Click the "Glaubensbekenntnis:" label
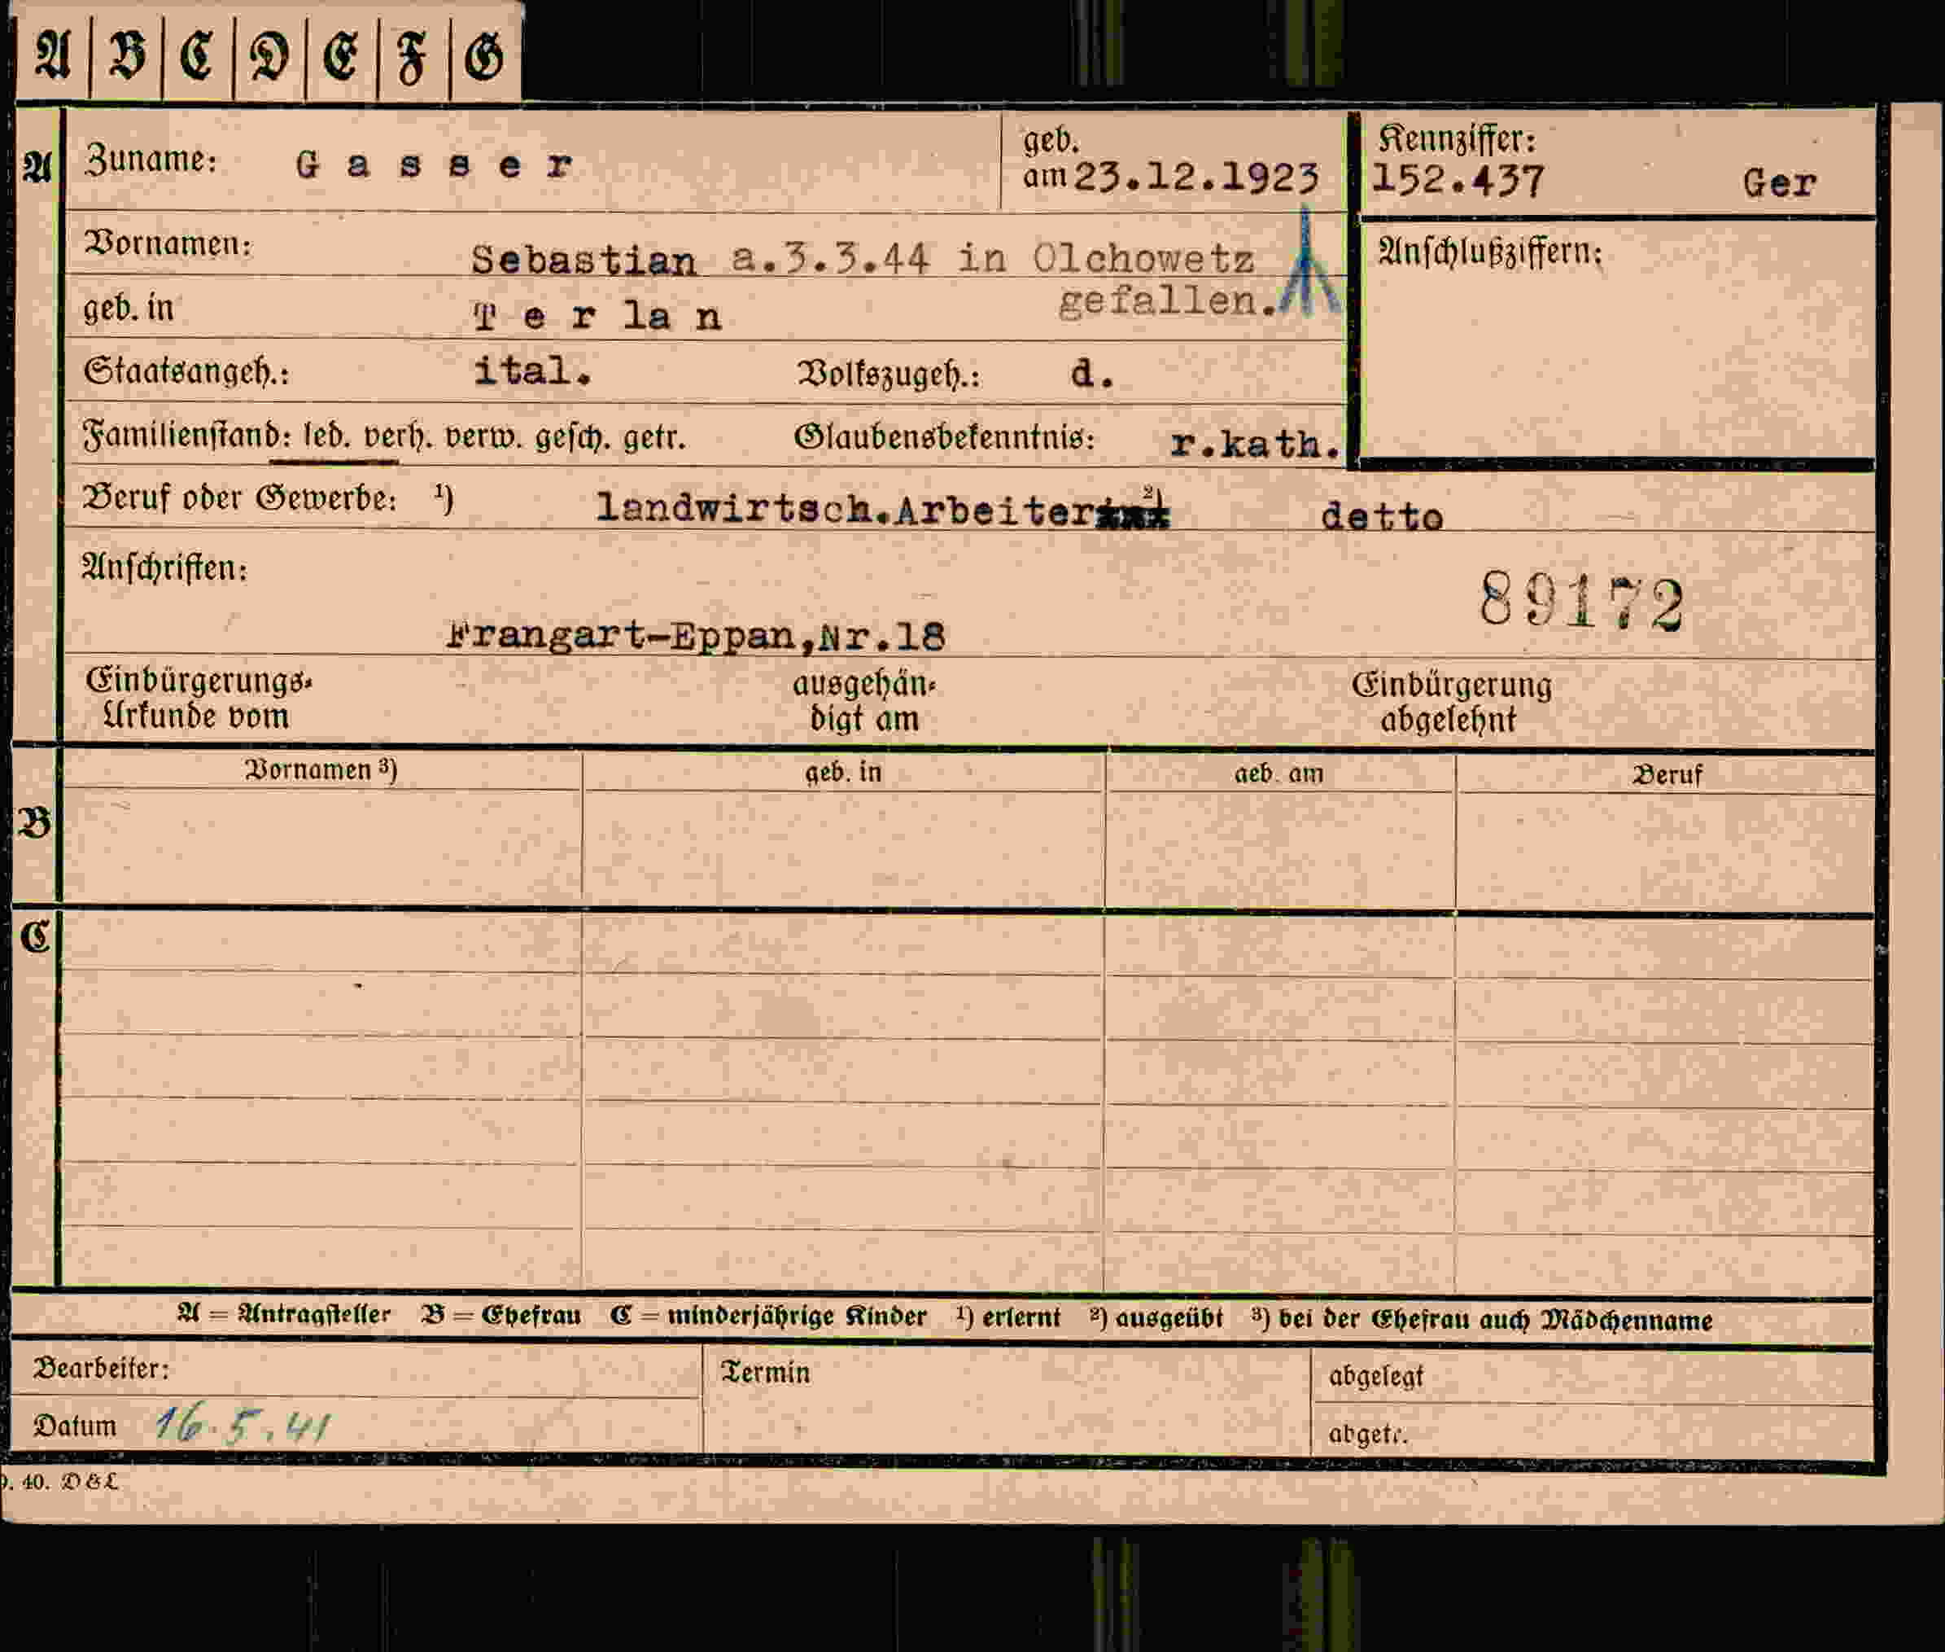 (x=944, y=437)
